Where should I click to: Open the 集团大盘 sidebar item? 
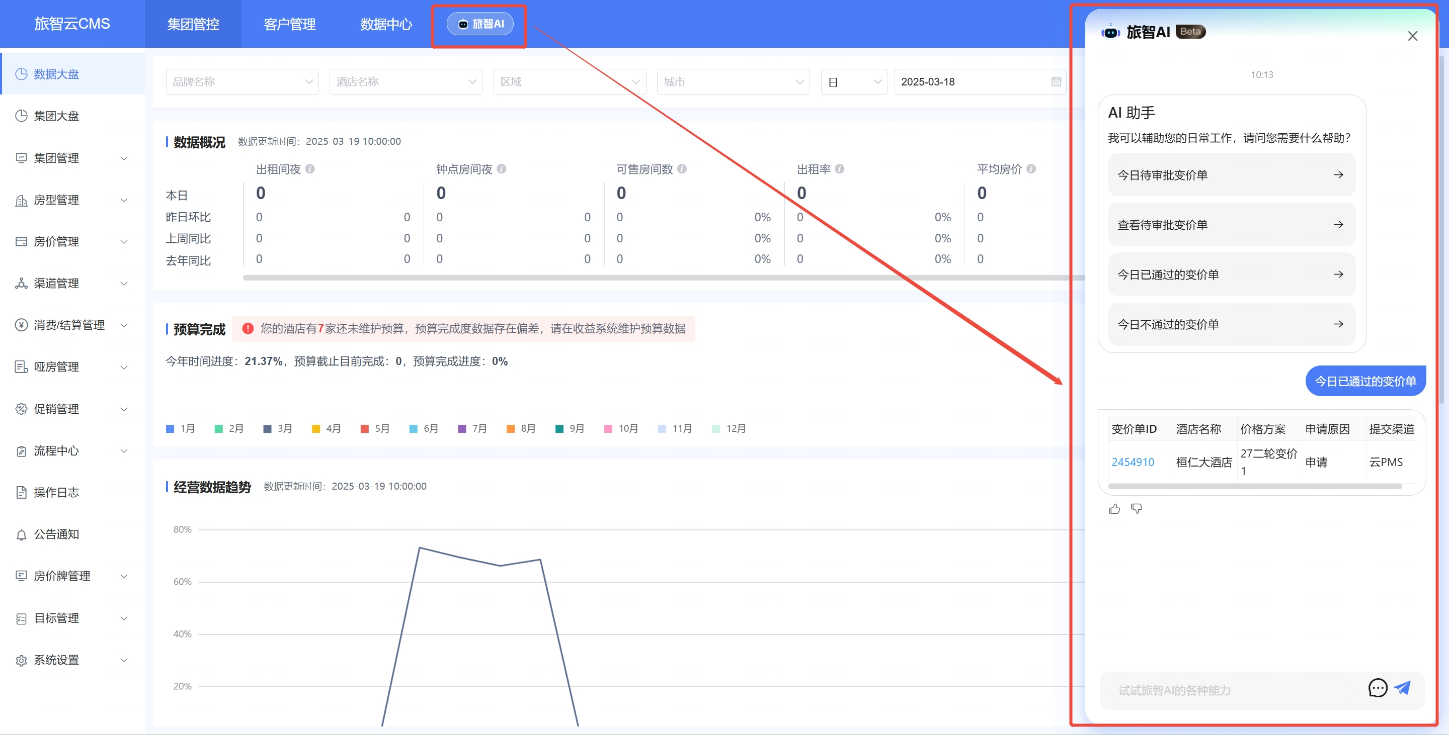[x=72, y=116]
